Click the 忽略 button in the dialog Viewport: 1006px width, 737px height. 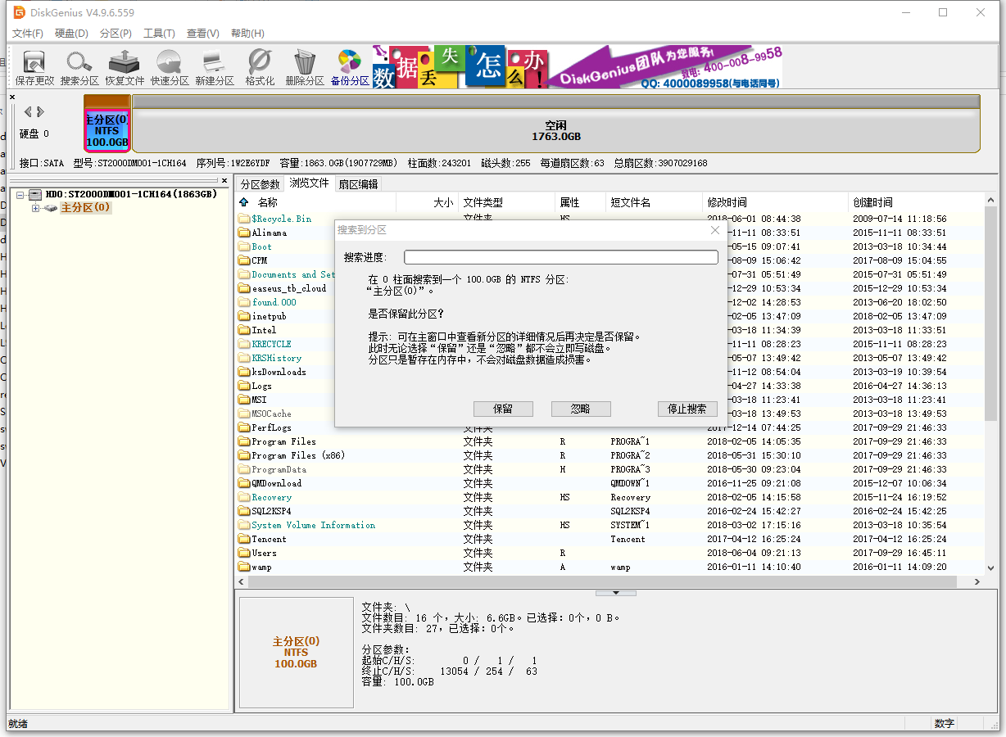pyautogui.click(x=581, y=409)
